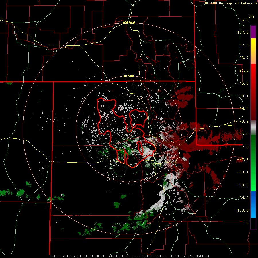Select the 100 NMI range ring label
The image size is (258, 258).
[129, 23]
